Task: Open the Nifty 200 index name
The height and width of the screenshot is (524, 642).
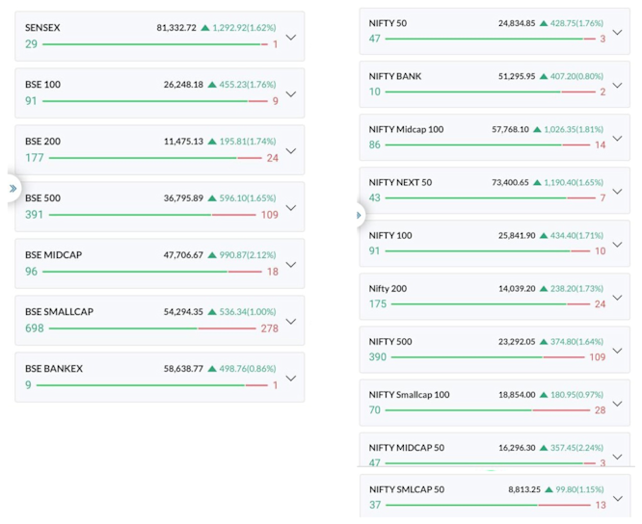Action: [x=388, y=289]
